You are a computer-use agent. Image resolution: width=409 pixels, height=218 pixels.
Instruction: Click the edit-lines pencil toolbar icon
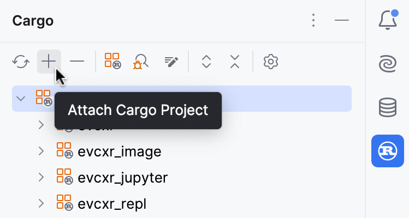click(x=171, y=62)
